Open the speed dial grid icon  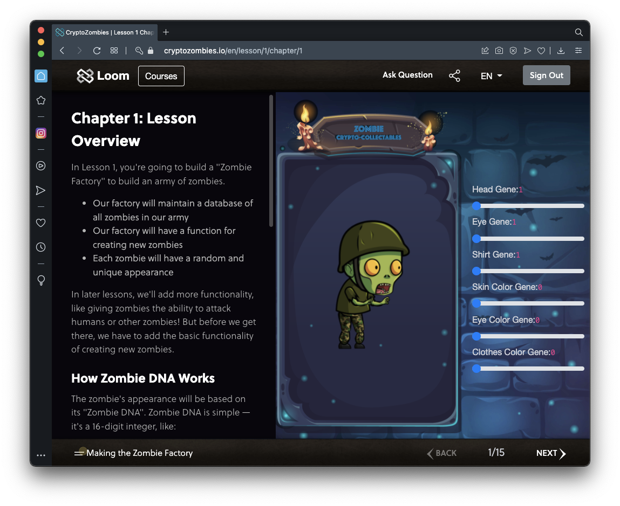114,51
